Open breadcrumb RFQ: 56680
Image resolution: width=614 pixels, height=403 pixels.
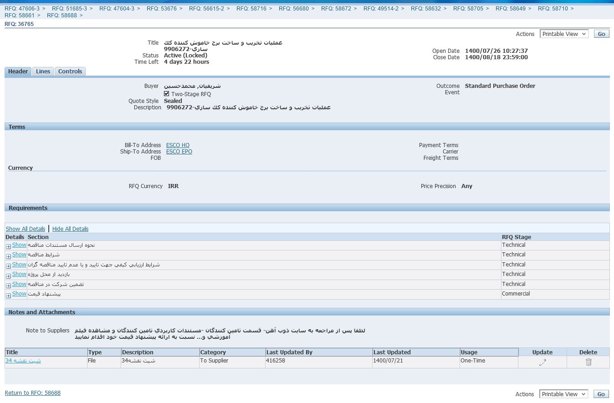click(x=294, y=9)
